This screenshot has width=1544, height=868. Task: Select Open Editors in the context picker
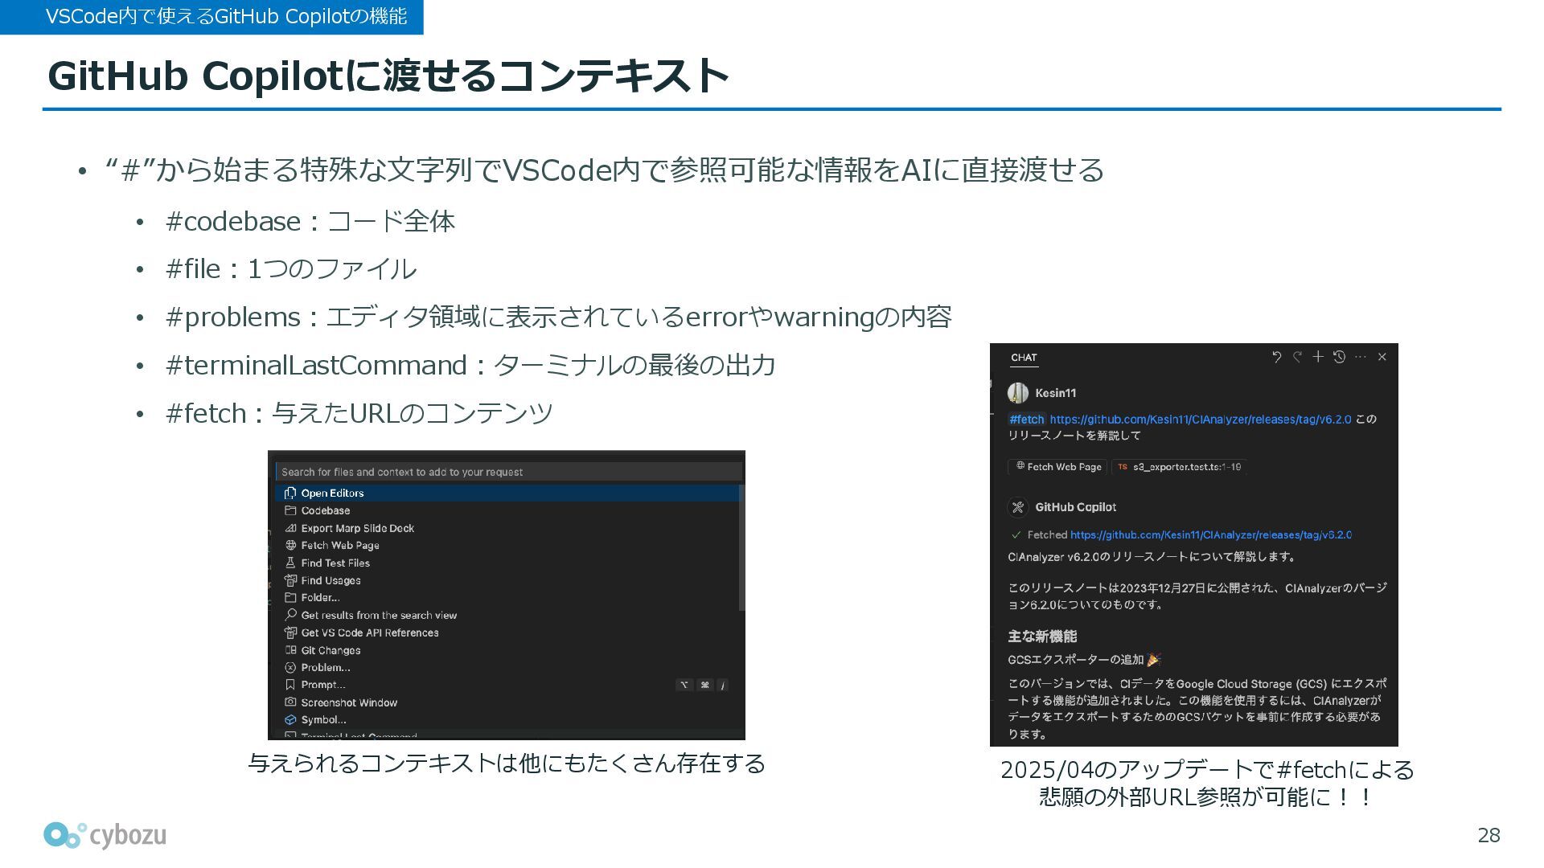click(507, 493)
